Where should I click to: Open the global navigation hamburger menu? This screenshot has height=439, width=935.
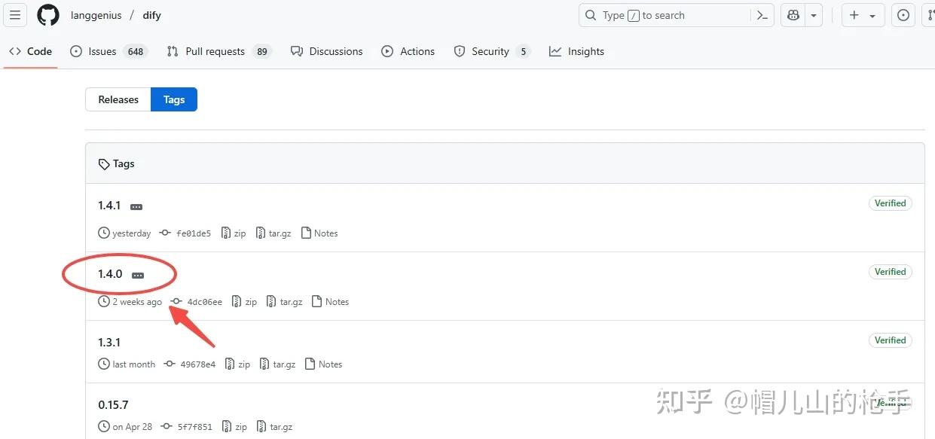15,15
